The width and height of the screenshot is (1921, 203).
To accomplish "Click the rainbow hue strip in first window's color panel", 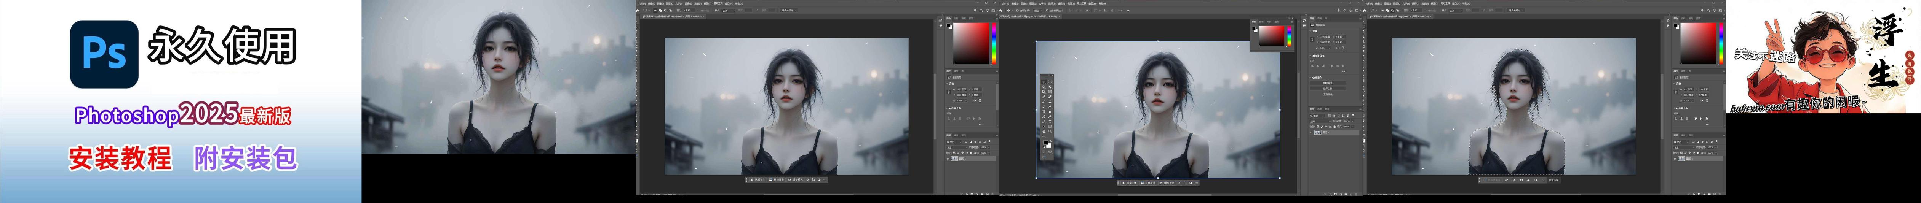I will pyautogui.click(x=993, y=43).
